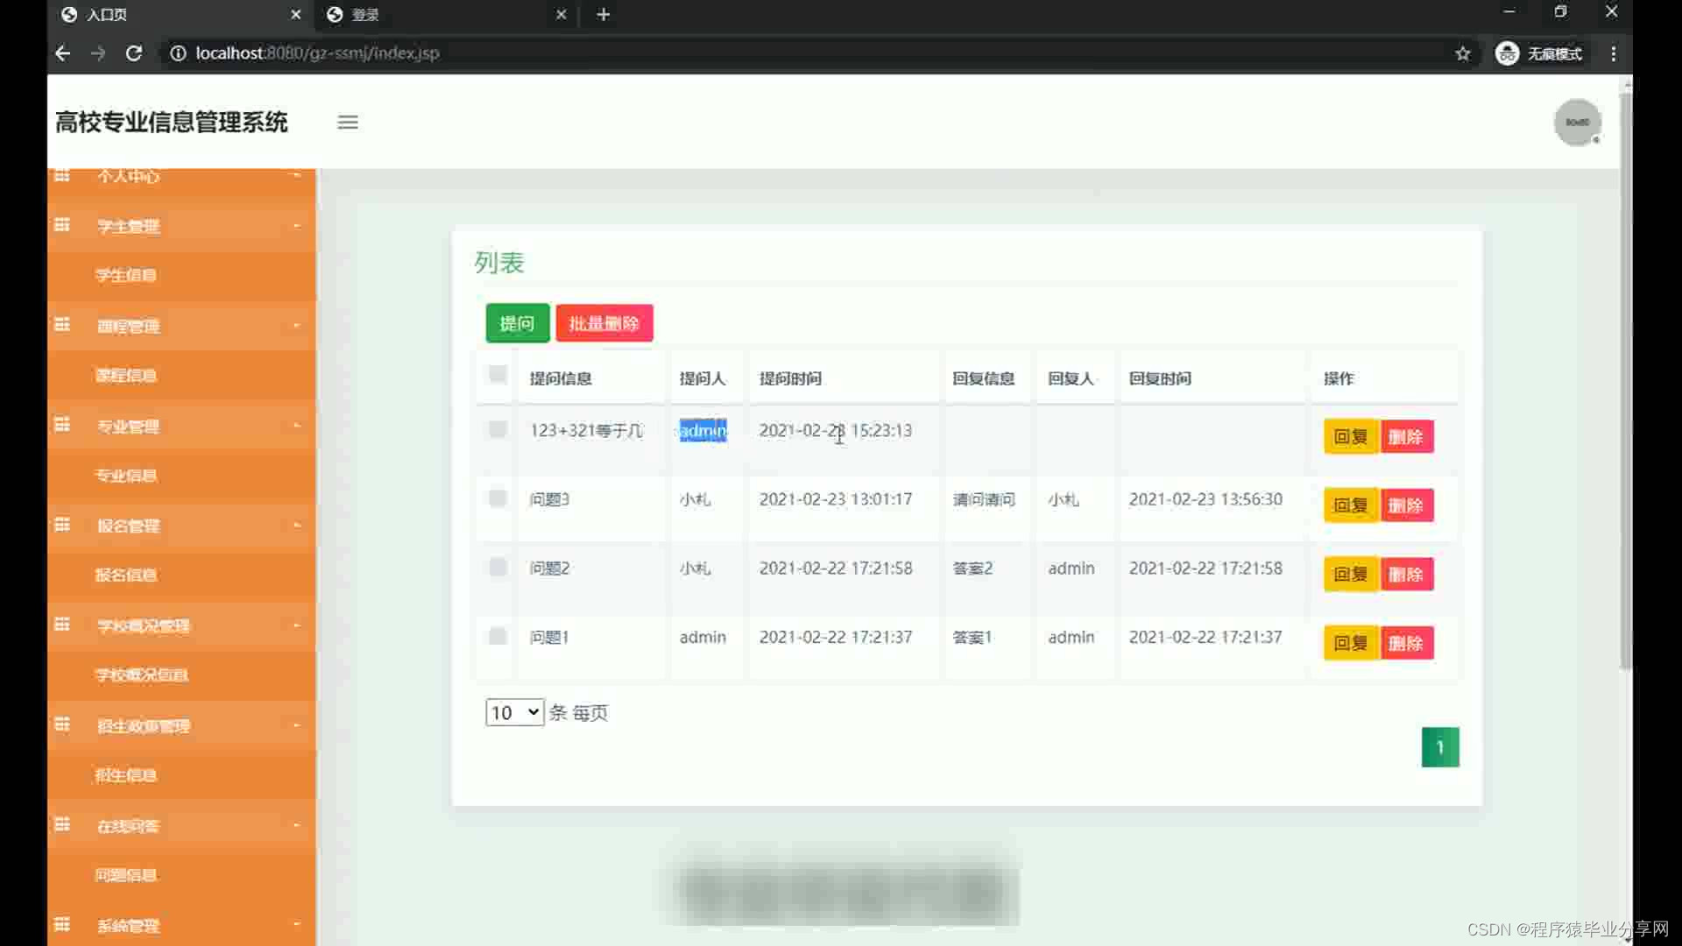Screen dimensions: 1682x946
Task: Open a new browser tab with plus icon
Action: (x=603, y=15)
